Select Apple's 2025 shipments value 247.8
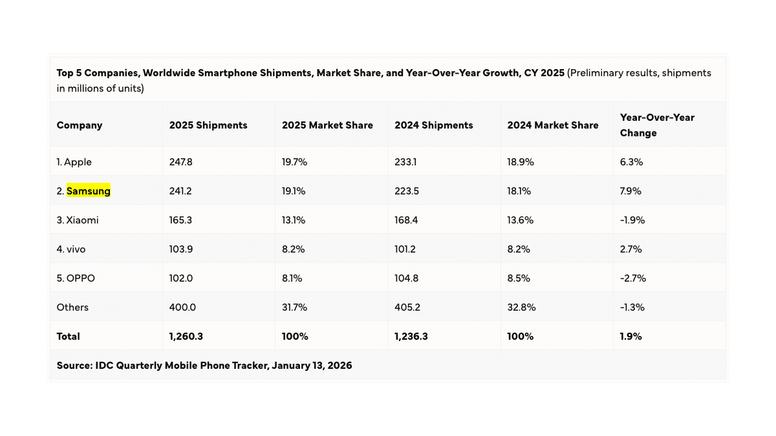Image resolution: width=776 pixels, height=436 pixels. (181, 162)
